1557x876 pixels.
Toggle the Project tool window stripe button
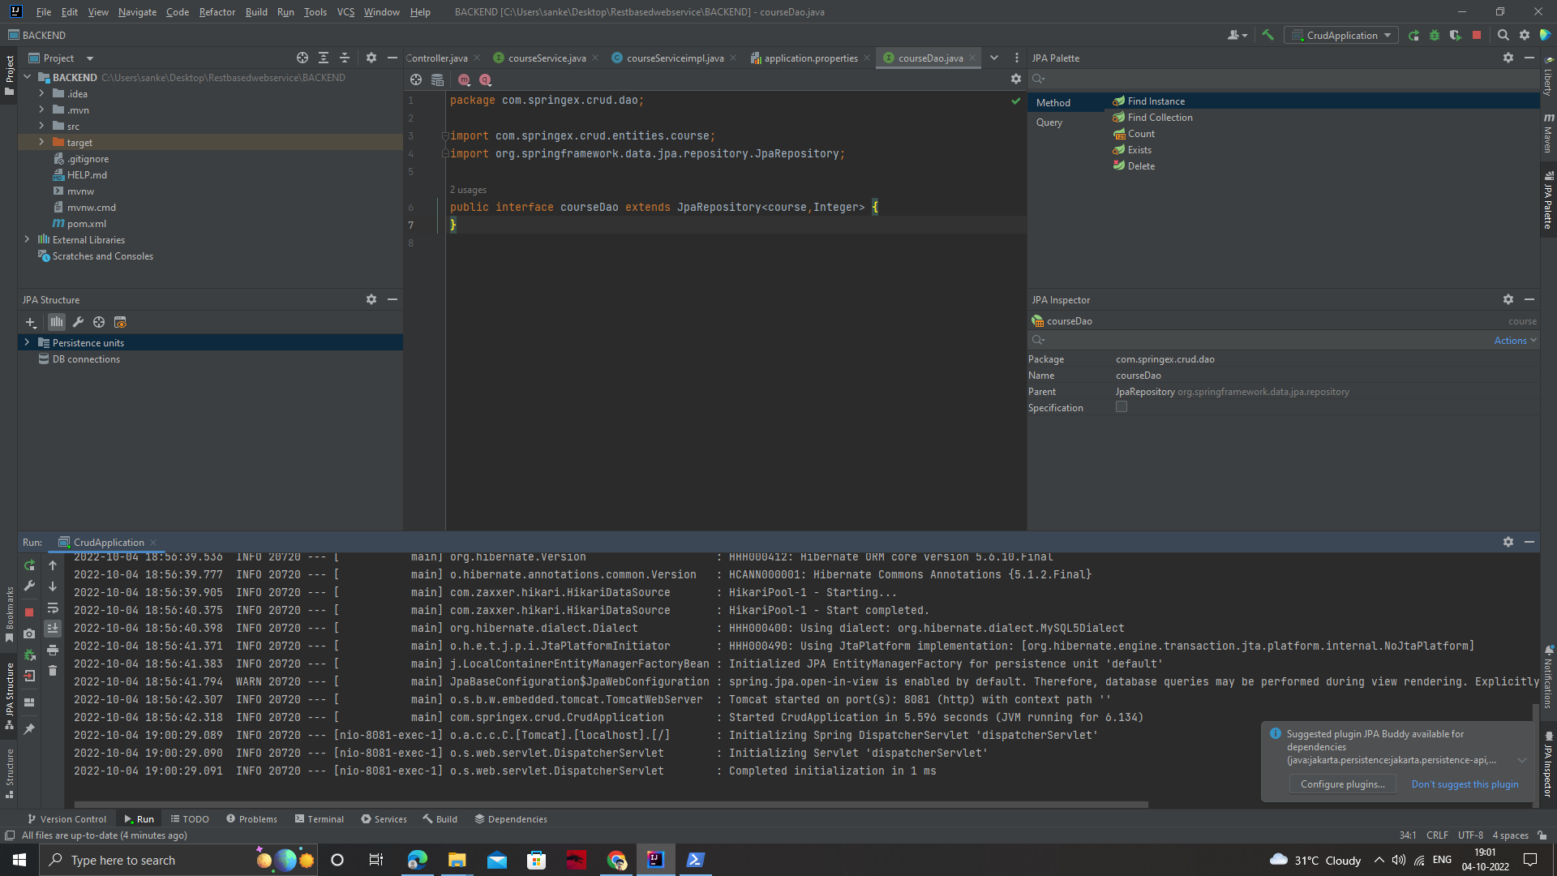[9, 75]
